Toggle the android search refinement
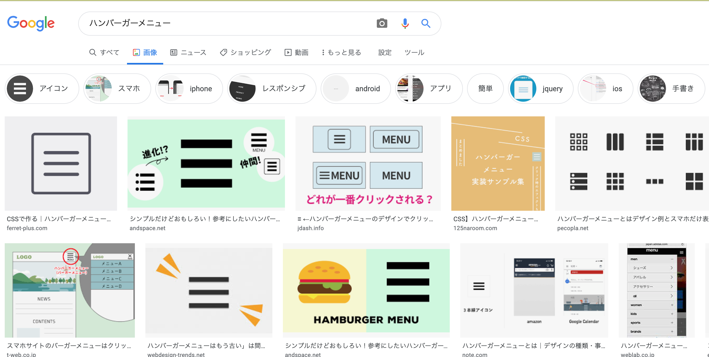 (355, 88)
